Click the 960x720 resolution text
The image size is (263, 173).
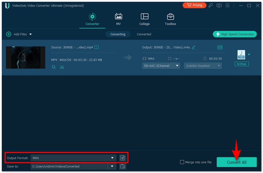pos(65,60)
